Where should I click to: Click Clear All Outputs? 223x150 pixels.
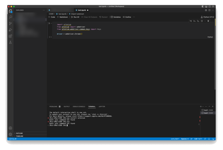pyautogui.click(x=89, y=17)
